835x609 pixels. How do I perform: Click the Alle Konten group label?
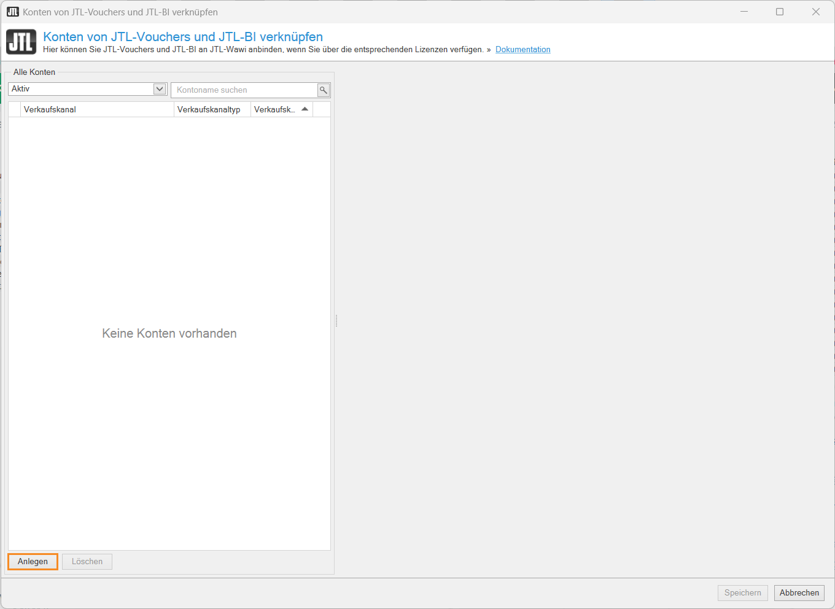click(x=34, y=72)
